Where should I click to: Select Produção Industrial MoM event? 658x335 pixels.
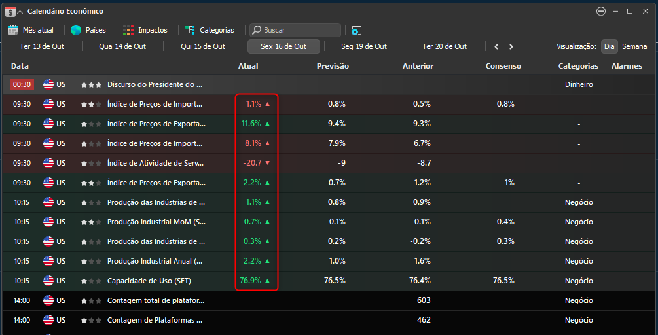155,222
